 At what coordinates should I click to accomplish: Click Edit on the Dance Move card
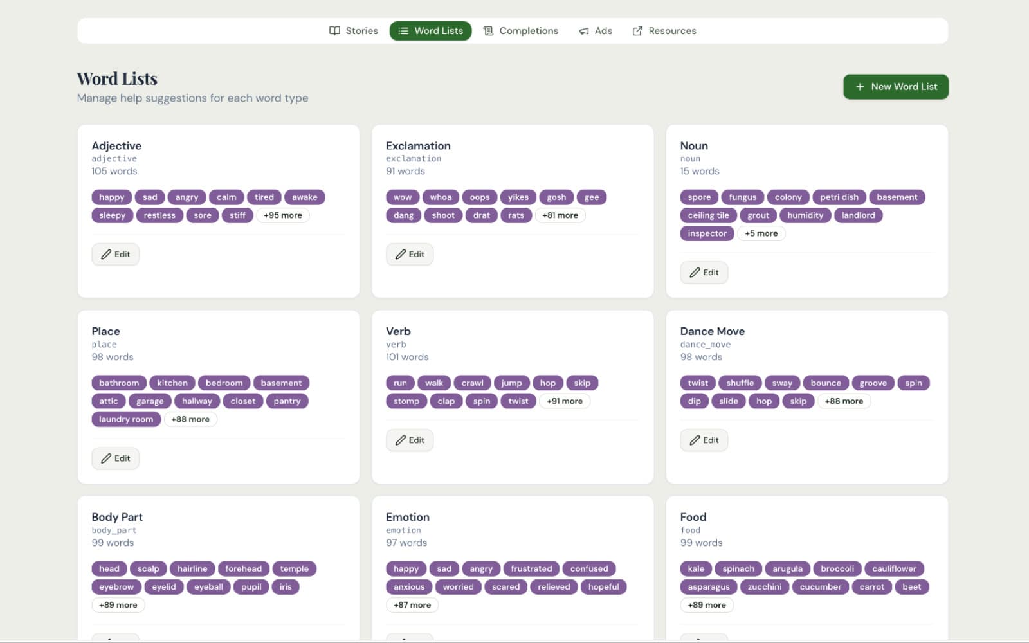pyautogui.click(x=704, y=440)
